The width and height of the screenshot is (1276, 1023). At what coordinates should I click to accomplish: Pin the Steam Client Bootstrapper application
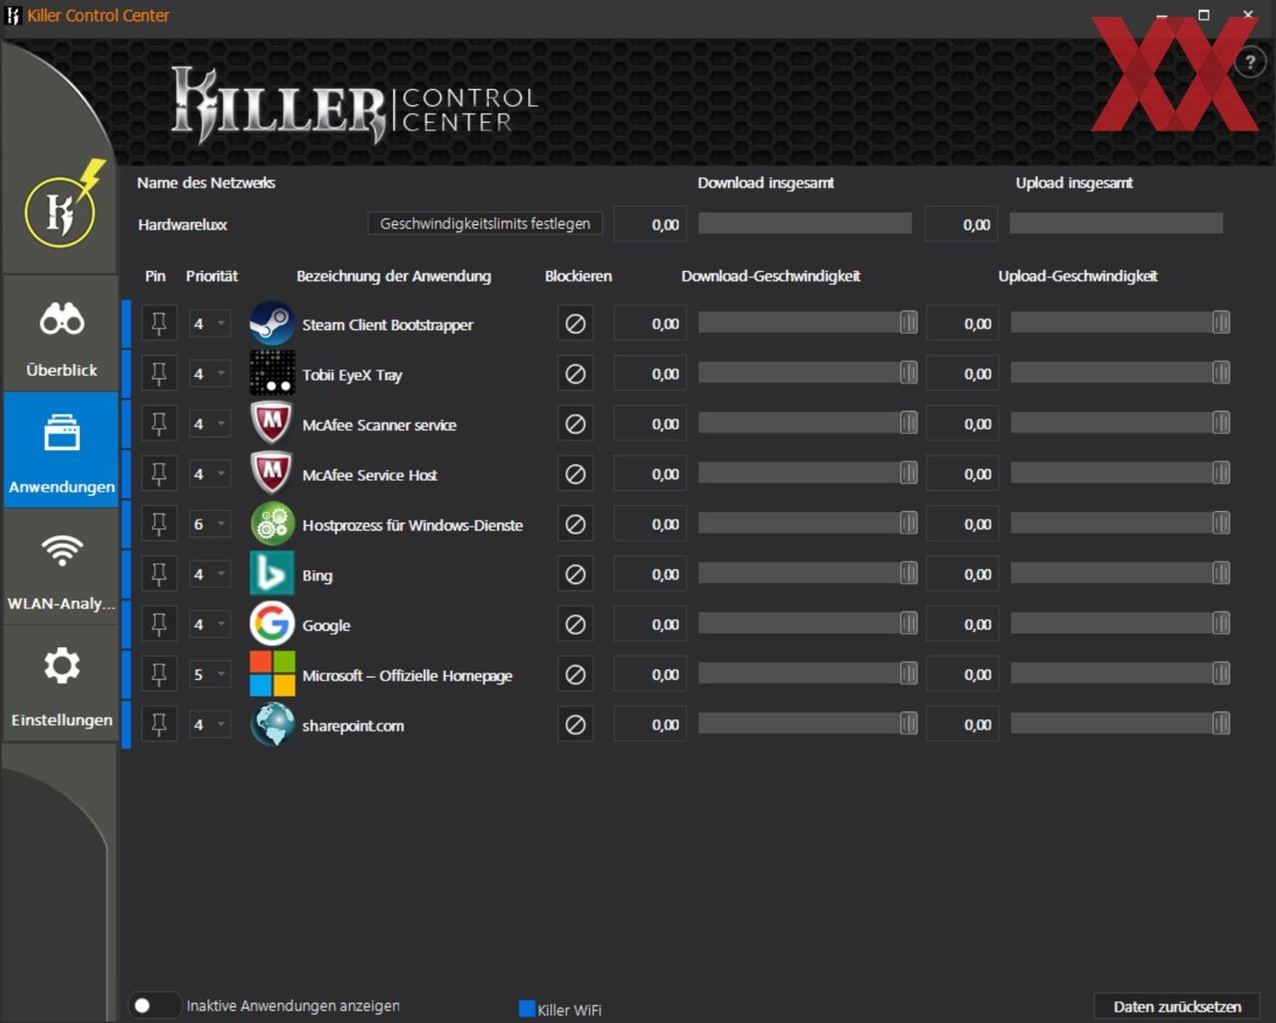[x=159, y=323]
